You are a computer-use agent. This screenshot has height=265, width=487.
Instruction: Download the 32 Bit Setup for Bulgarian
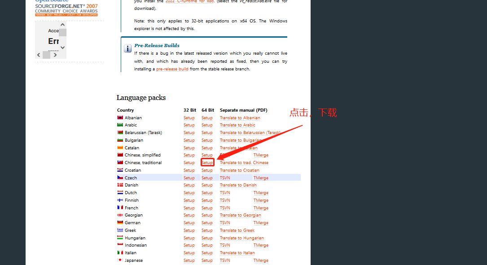(189, 140)
